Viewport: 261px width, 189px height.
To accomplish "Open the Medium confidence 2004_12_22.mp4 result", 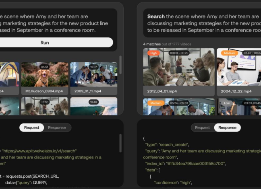I will [239, 67].
